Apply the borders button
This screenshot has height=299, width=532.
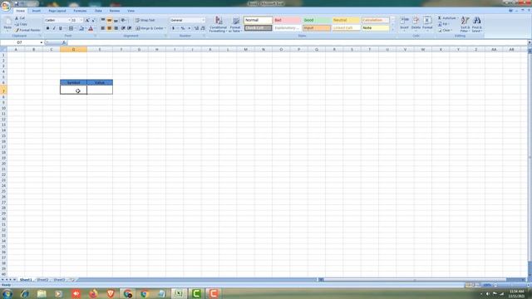coord(71,28)
